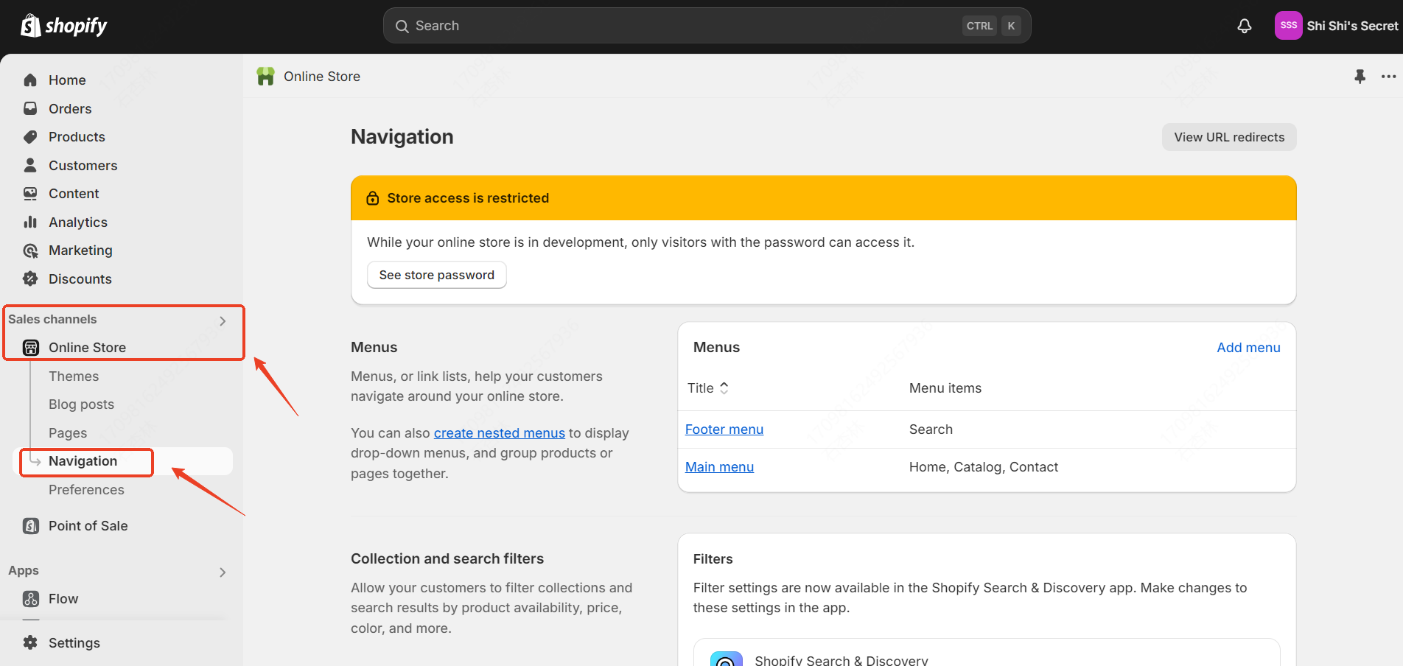Click See store password button
Viewport: 1403px width, 666px height.
[x=437, y=275]
